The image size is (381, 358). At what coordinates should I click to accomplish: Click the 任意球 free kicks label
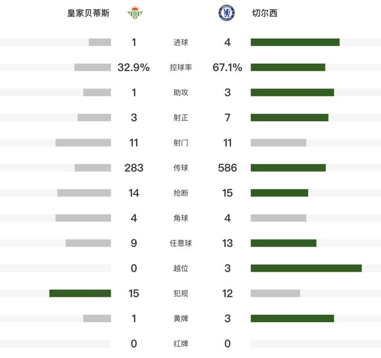tap(181, 243)
